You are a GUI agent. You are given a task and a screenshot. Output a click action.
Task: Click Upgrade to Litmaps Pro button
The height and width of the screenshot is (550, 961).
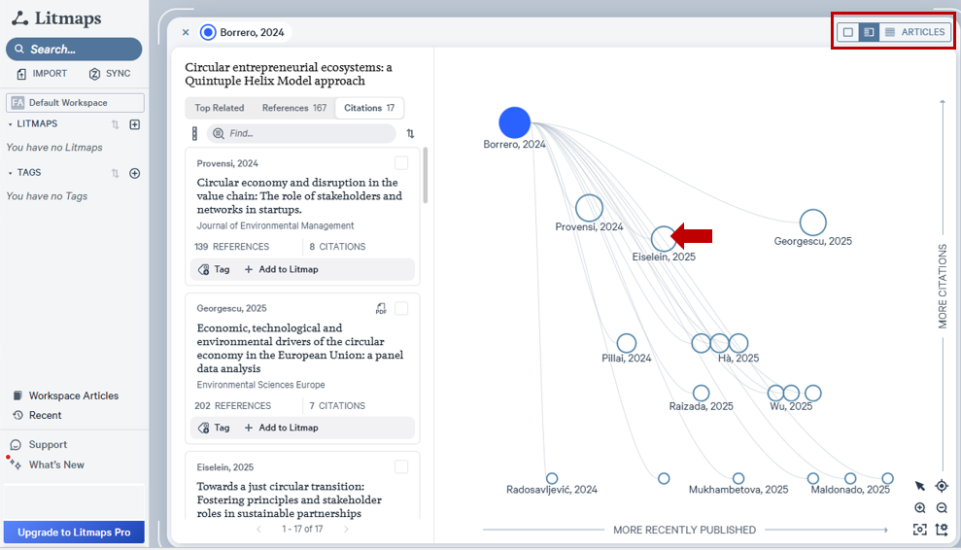tap(74, 533)
